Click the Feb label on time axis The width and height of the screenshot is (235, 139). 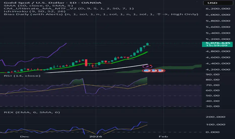point(163,136)
